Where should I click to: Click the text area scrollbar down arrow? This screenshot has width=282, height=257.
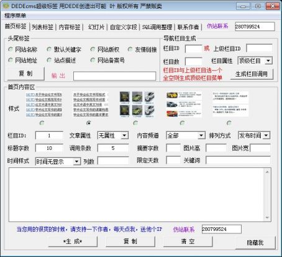(x=267, y=218)
